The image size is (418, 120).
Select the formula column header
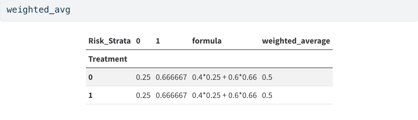click(x=207, y=41)
